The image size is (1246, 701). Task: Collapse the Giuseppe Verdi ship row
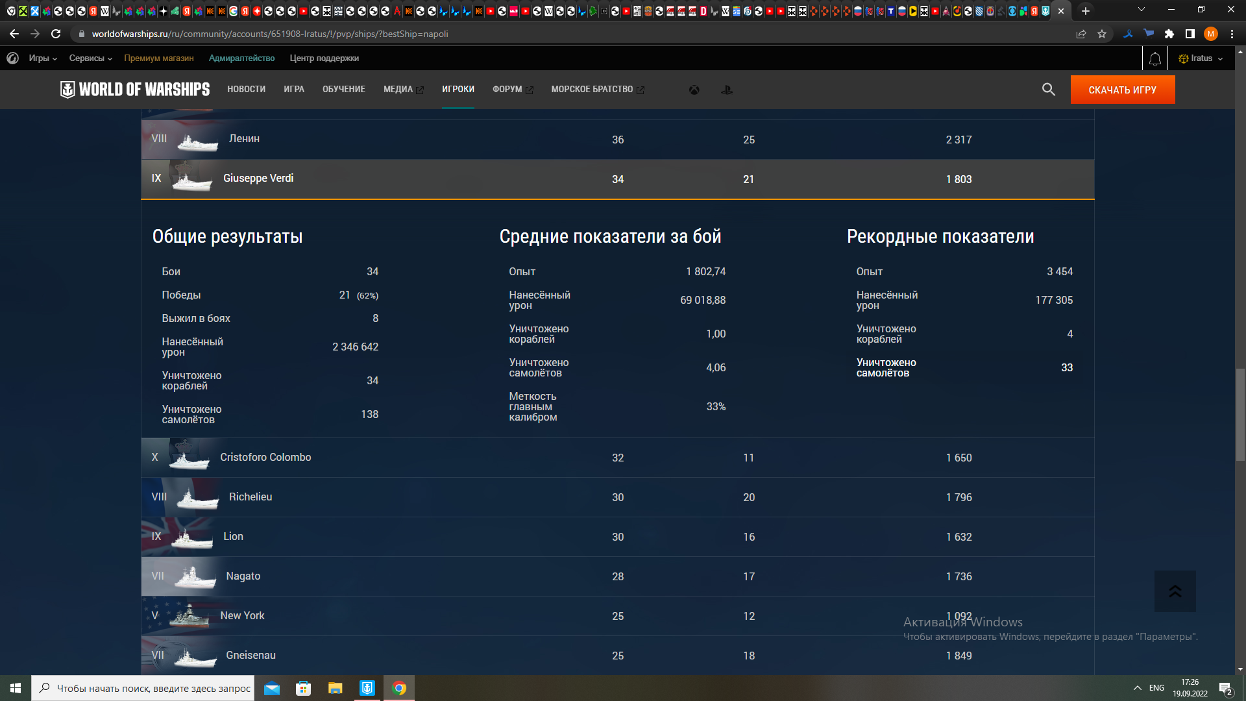click(618, 178)
